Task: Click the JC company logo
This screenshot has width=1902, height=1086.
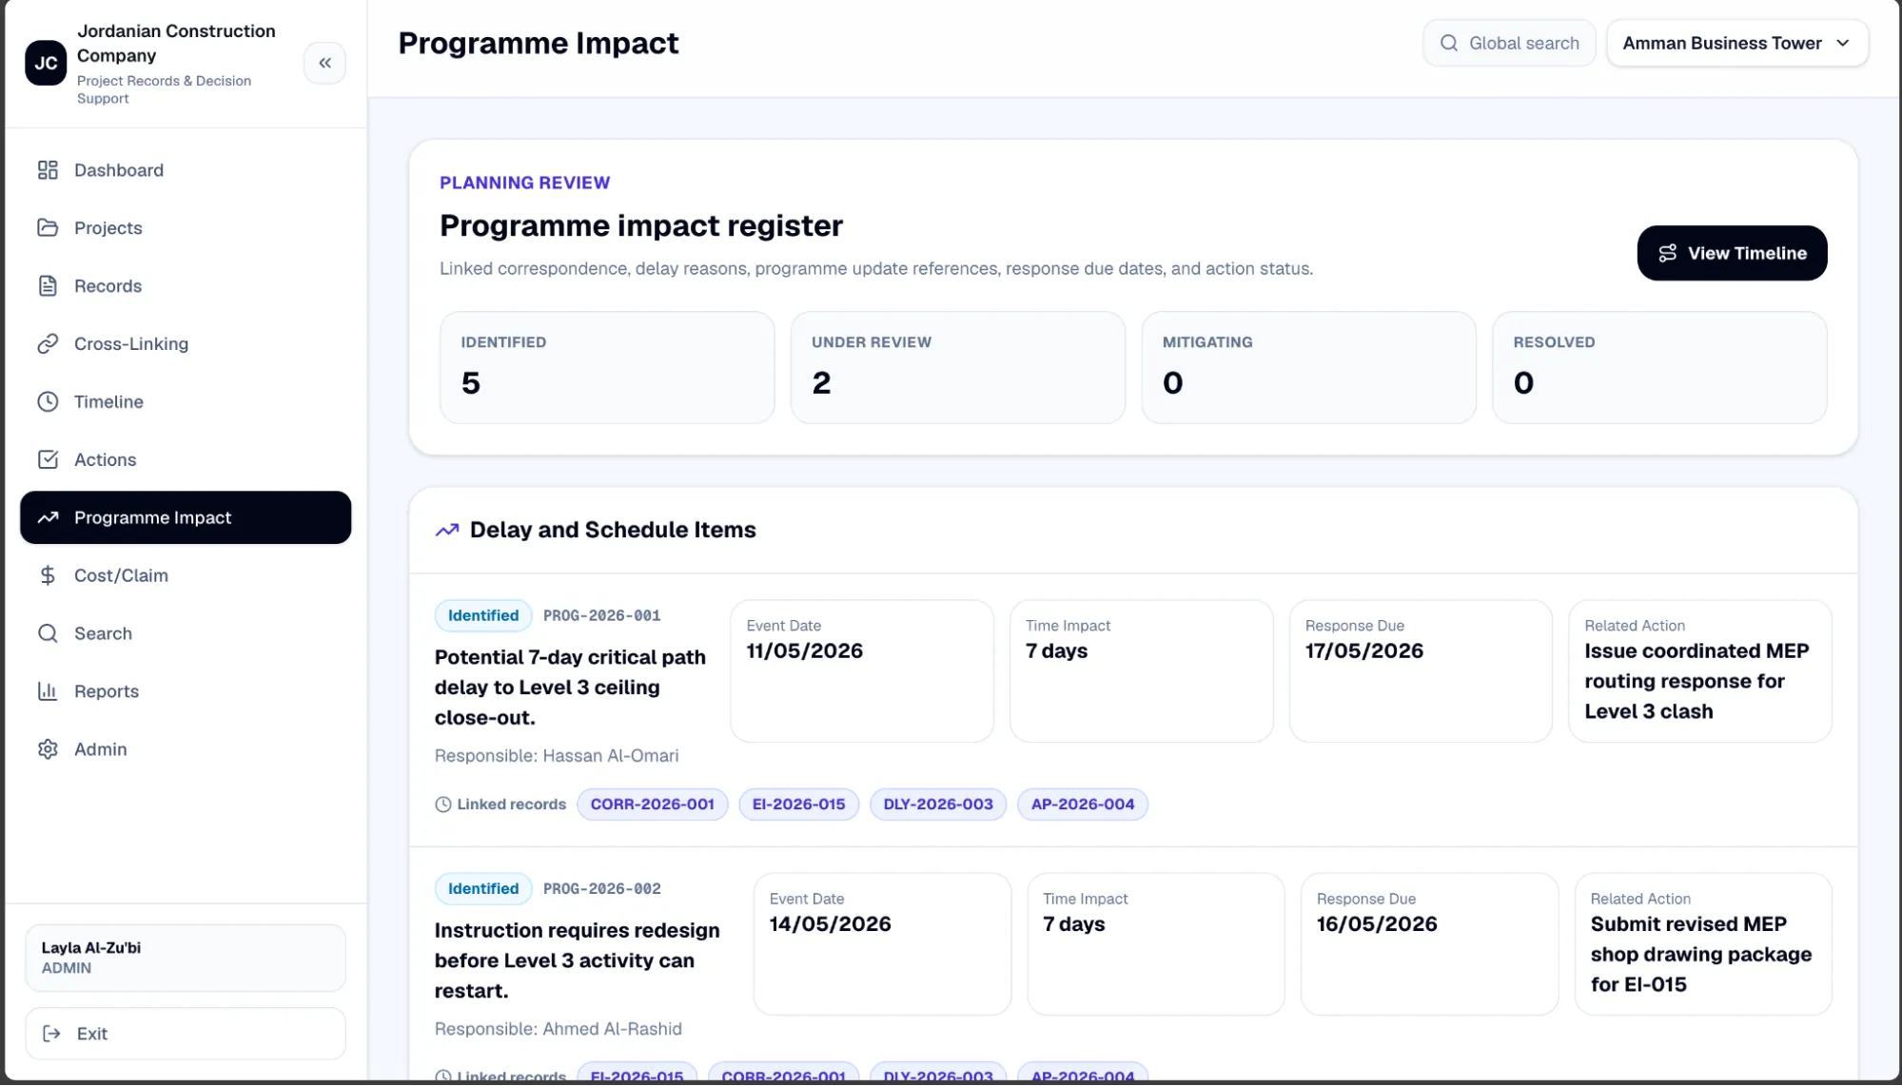Action: point(46,63)
